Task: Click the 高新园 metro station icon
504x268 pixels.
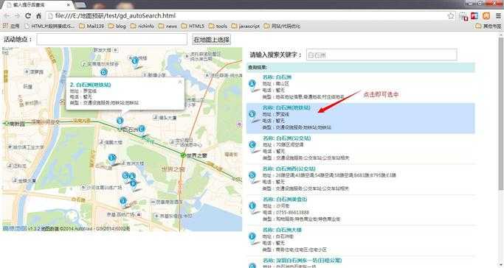Action: click(7, 124)
